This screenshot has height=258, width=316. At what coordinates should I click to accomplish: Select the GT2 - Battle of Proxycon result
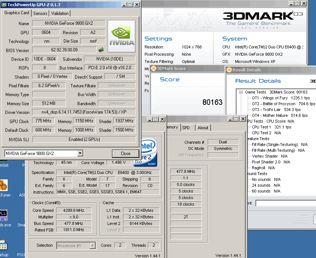[x=284, y=104]
